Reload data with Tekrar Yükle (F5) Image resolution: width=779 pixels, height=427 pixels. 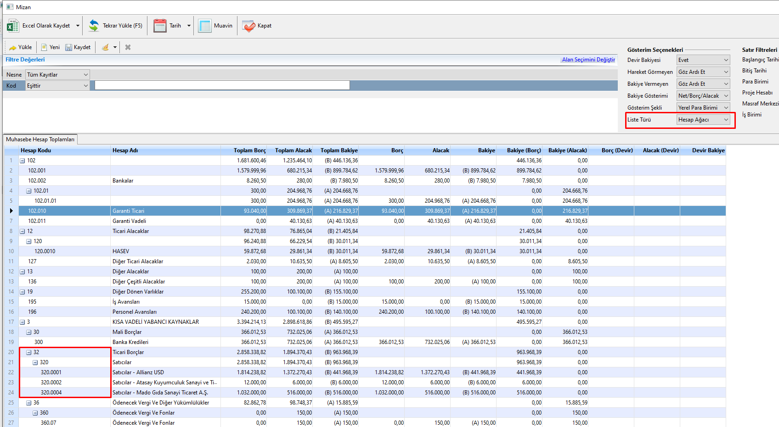[116, 26]
